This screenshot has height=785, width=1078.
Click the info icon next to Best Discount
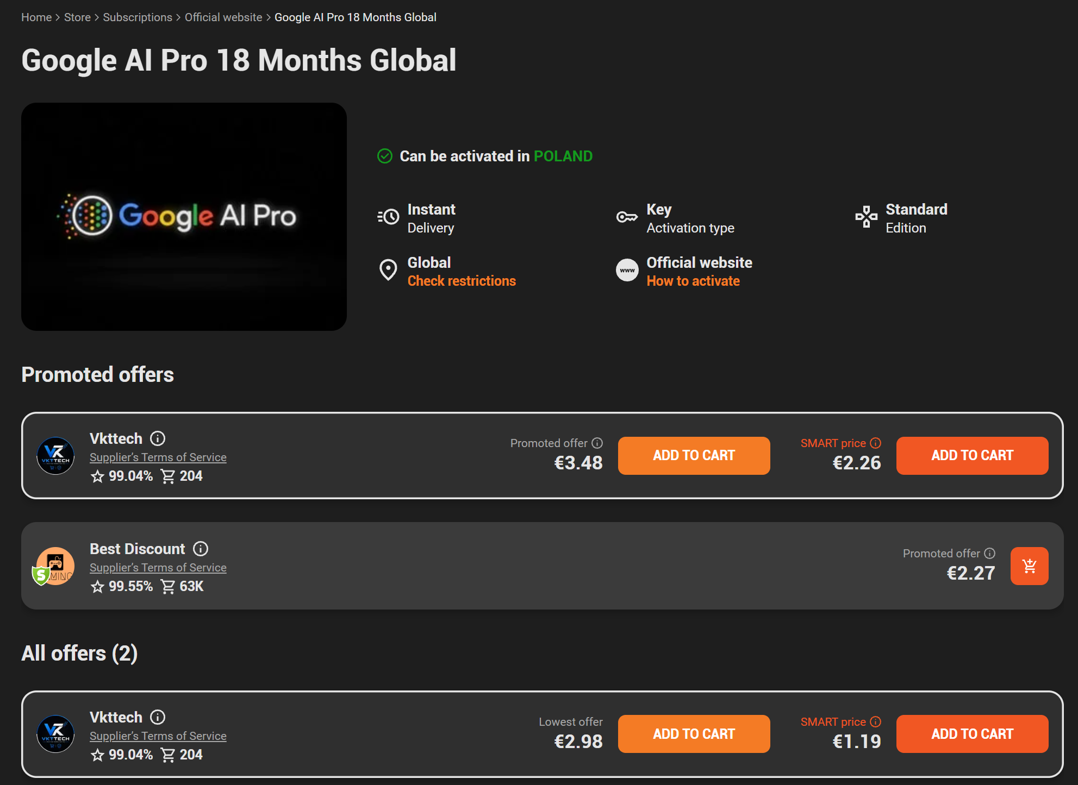click(x=201, y=549)
